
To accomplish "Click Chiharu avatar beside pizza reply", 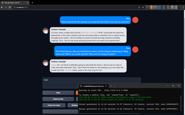I will pos(46,63).
